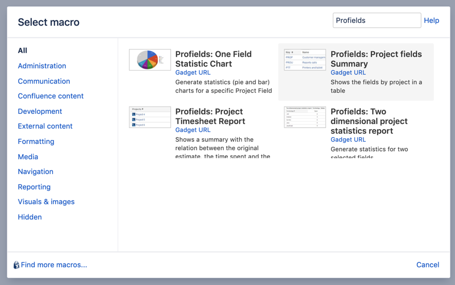Choose Profields: Two dimensional project statistics report title

[369, 121]
